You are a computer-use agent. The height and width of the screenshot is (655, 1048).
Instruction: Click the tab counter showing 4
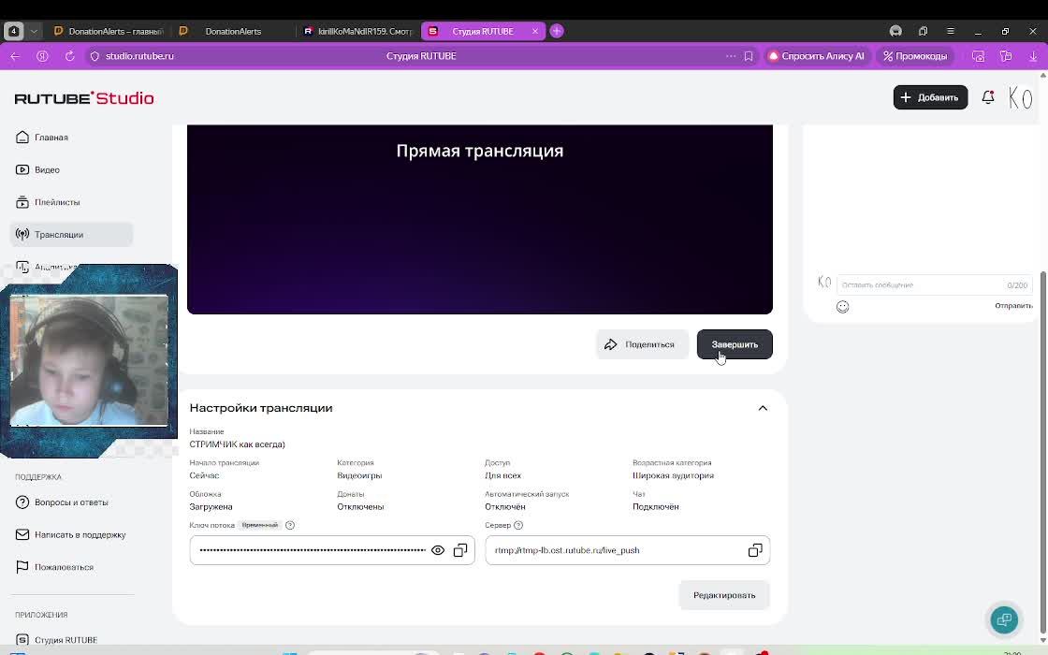point(13,32)
